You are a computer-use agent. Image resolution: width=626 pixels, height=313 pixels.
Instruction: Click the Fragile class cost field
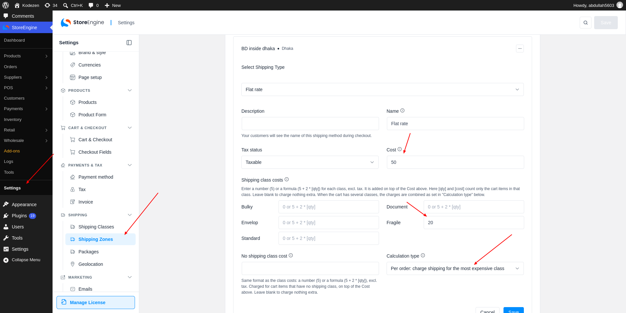pyautogui.click(x=474, y=223)
